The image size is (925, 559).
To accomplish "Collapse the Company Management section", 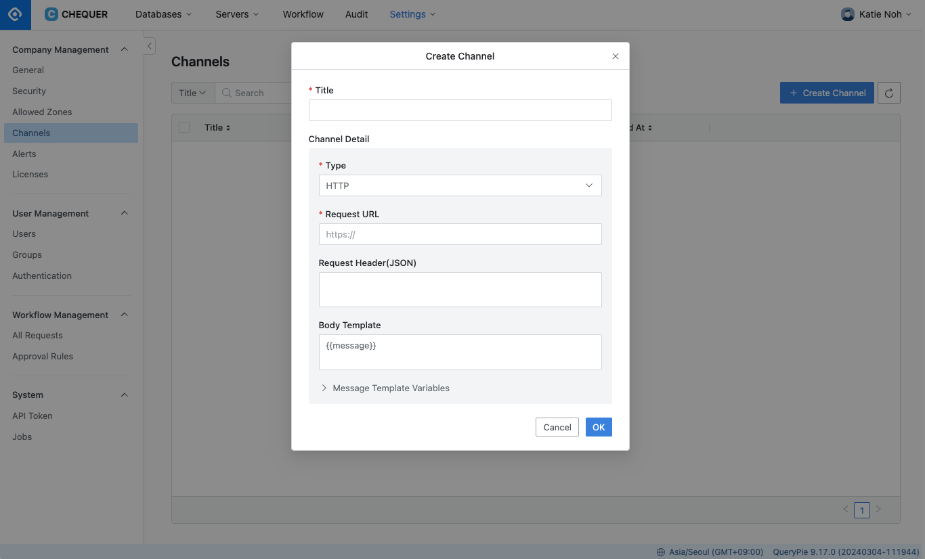I will tap(124, 49).
